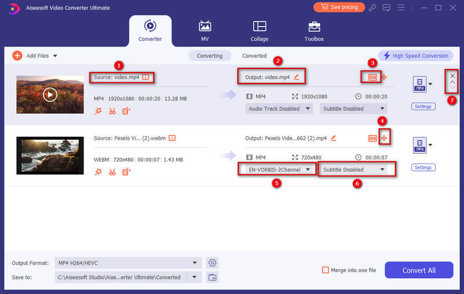This screenshot has width=464, height=294.
Task: Open Audio Track Disabled dropdown
Action: pos(279,108)
